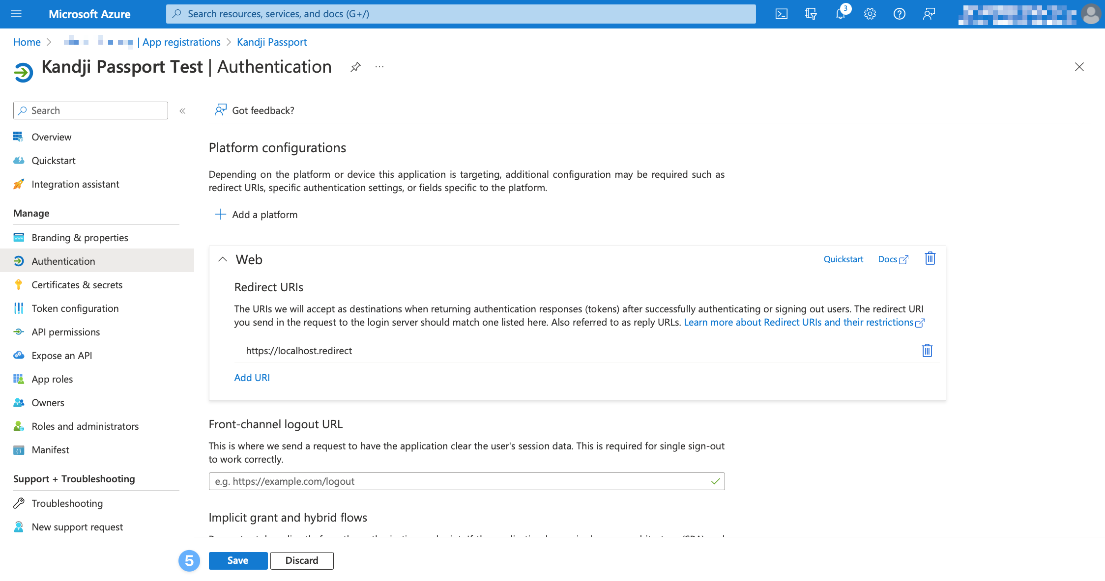
Task: Open the more options ellipsis next to pin
Action: coord(378,67)
